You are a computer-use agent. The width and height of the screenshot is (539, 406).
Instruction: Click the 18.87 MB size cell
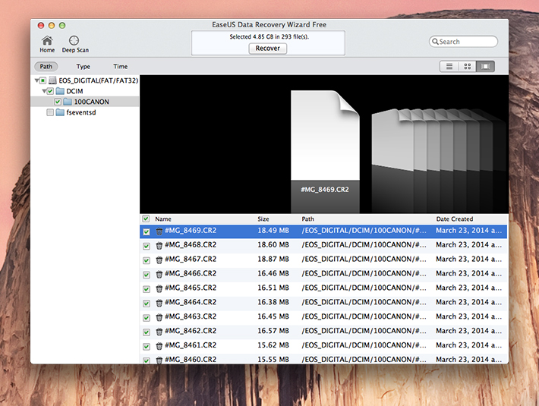tap(273, 259)
